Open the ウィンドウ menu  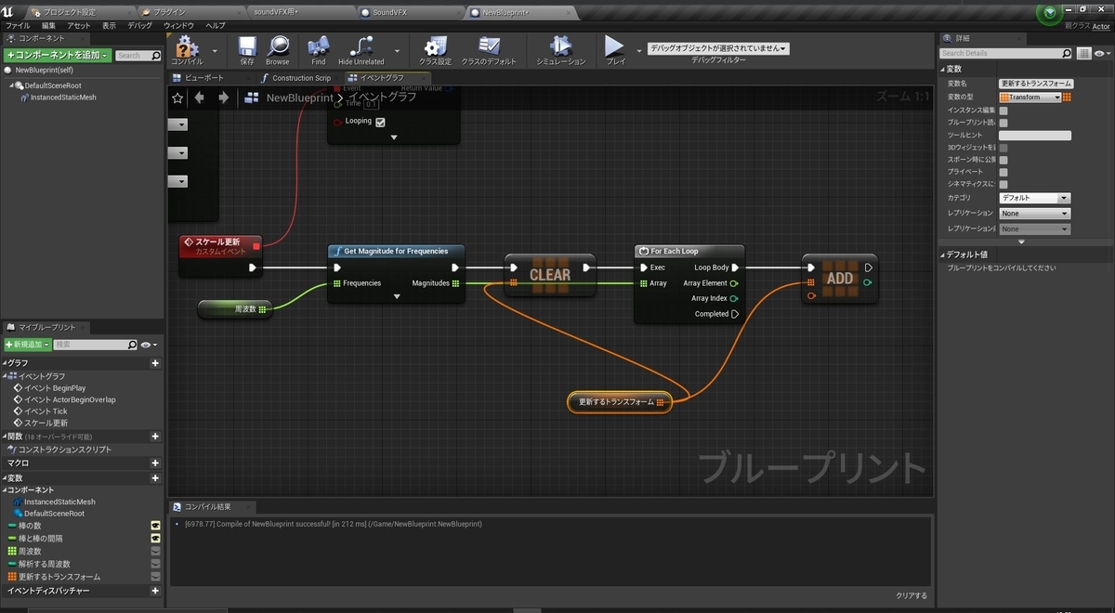(178, 26)
